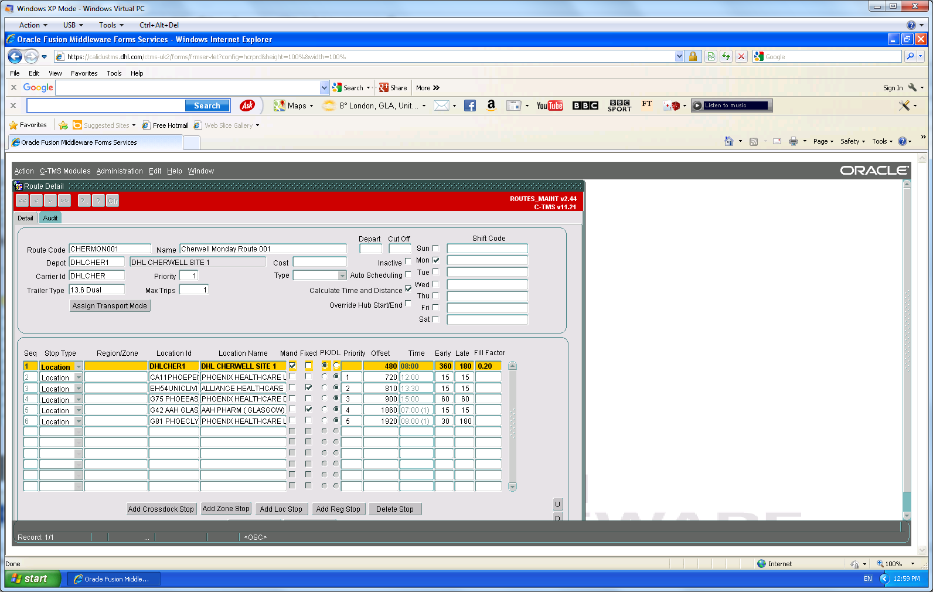Click the Refresh icon beside the address bar
The height and width of the screenshot is (592, 933).
click(726, 56)
